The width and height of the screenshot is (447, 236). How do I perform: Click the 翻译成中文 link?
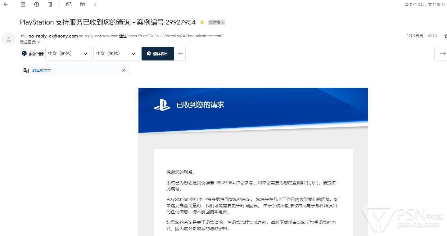click(42, 71)
